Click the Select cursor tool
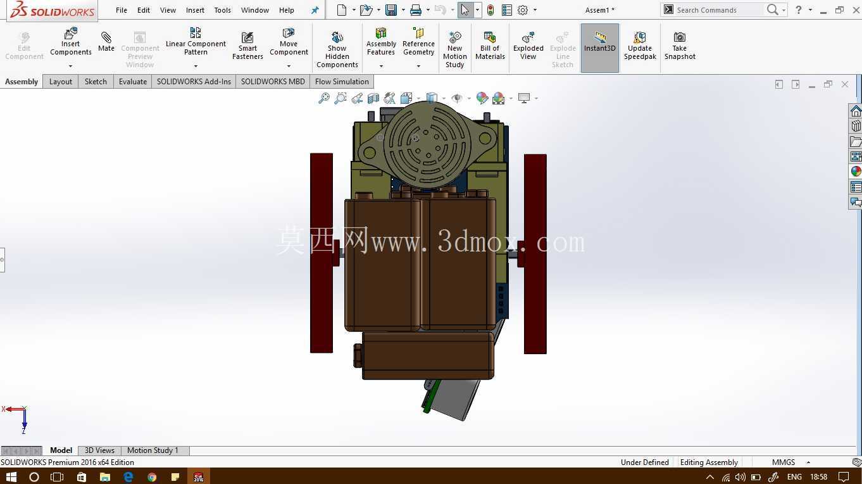 (465, 10)
